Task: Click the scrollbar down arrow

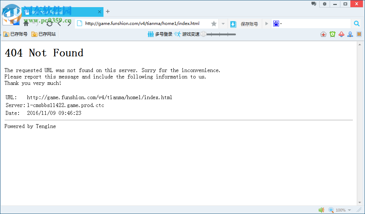Action: (360, 203)
